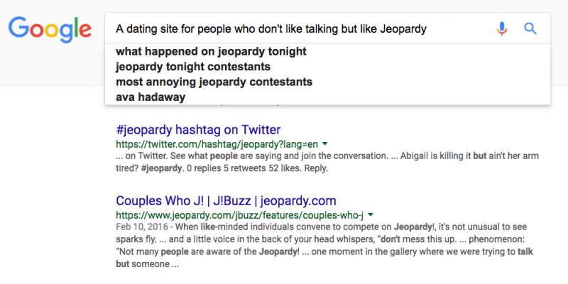Click '0 replies 5 retweets 52 likes' text
This screenshot has height=284, width=568.
(244, 169)
